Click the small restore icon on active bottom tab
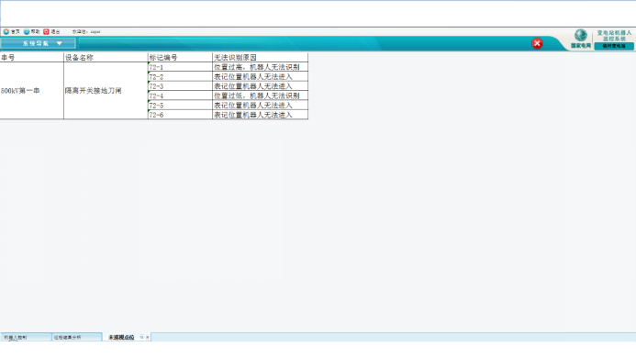Image resolution: width=636 pixels, height=358 pixels. pos(141,337)
